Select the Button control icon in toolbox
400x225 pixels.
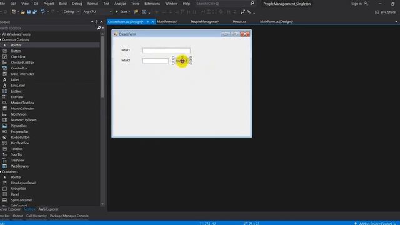(x=4, y=51)
